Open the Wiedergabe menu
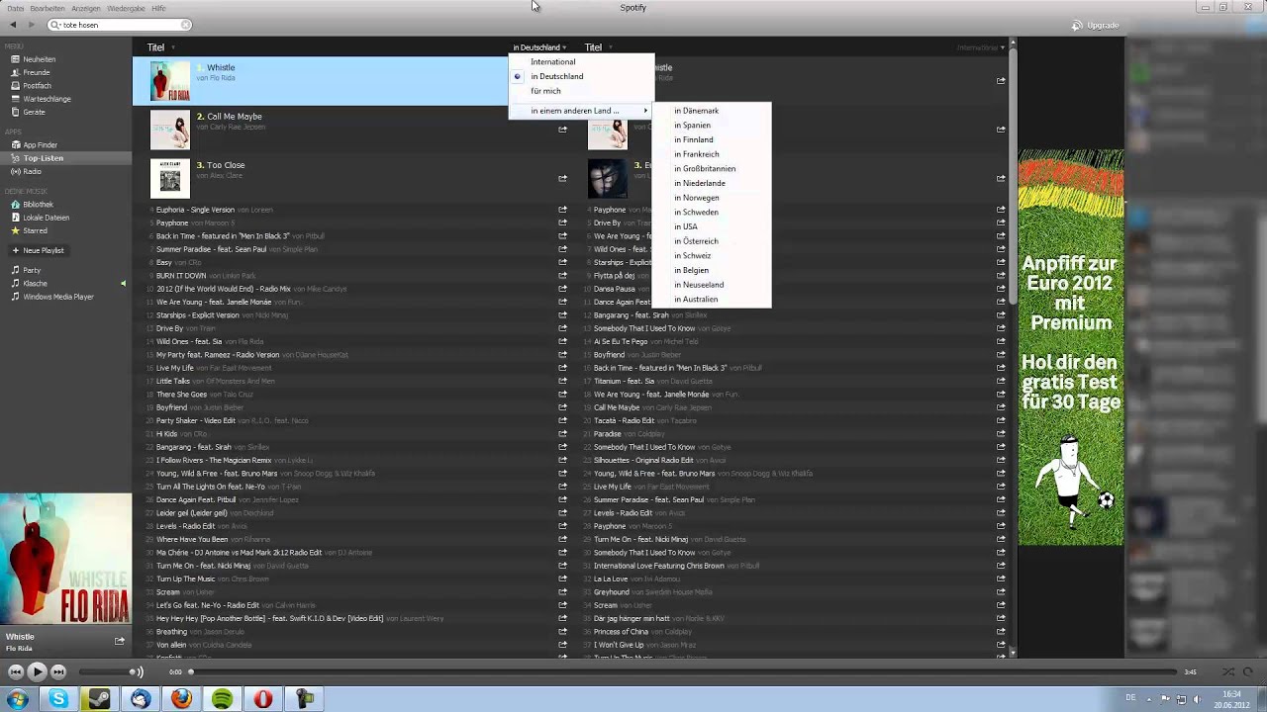 (126, 8)
